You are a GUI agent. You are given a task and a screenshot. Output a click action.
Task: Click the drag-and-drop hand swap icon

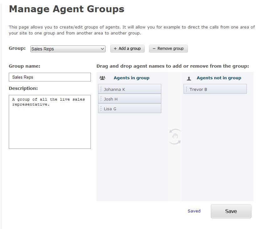click(x=175, y=137)
